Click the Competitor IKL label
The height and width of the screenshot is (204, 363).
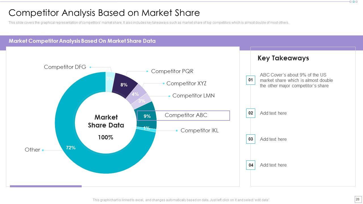coord(199,131)
